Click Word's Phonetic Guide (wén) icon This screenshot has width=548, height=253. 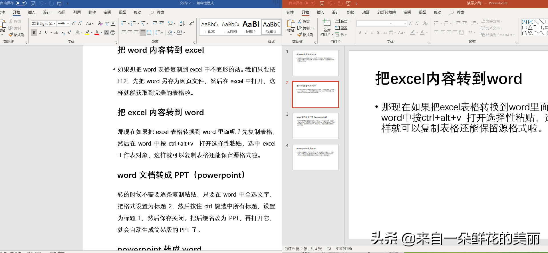pos(107,23)
